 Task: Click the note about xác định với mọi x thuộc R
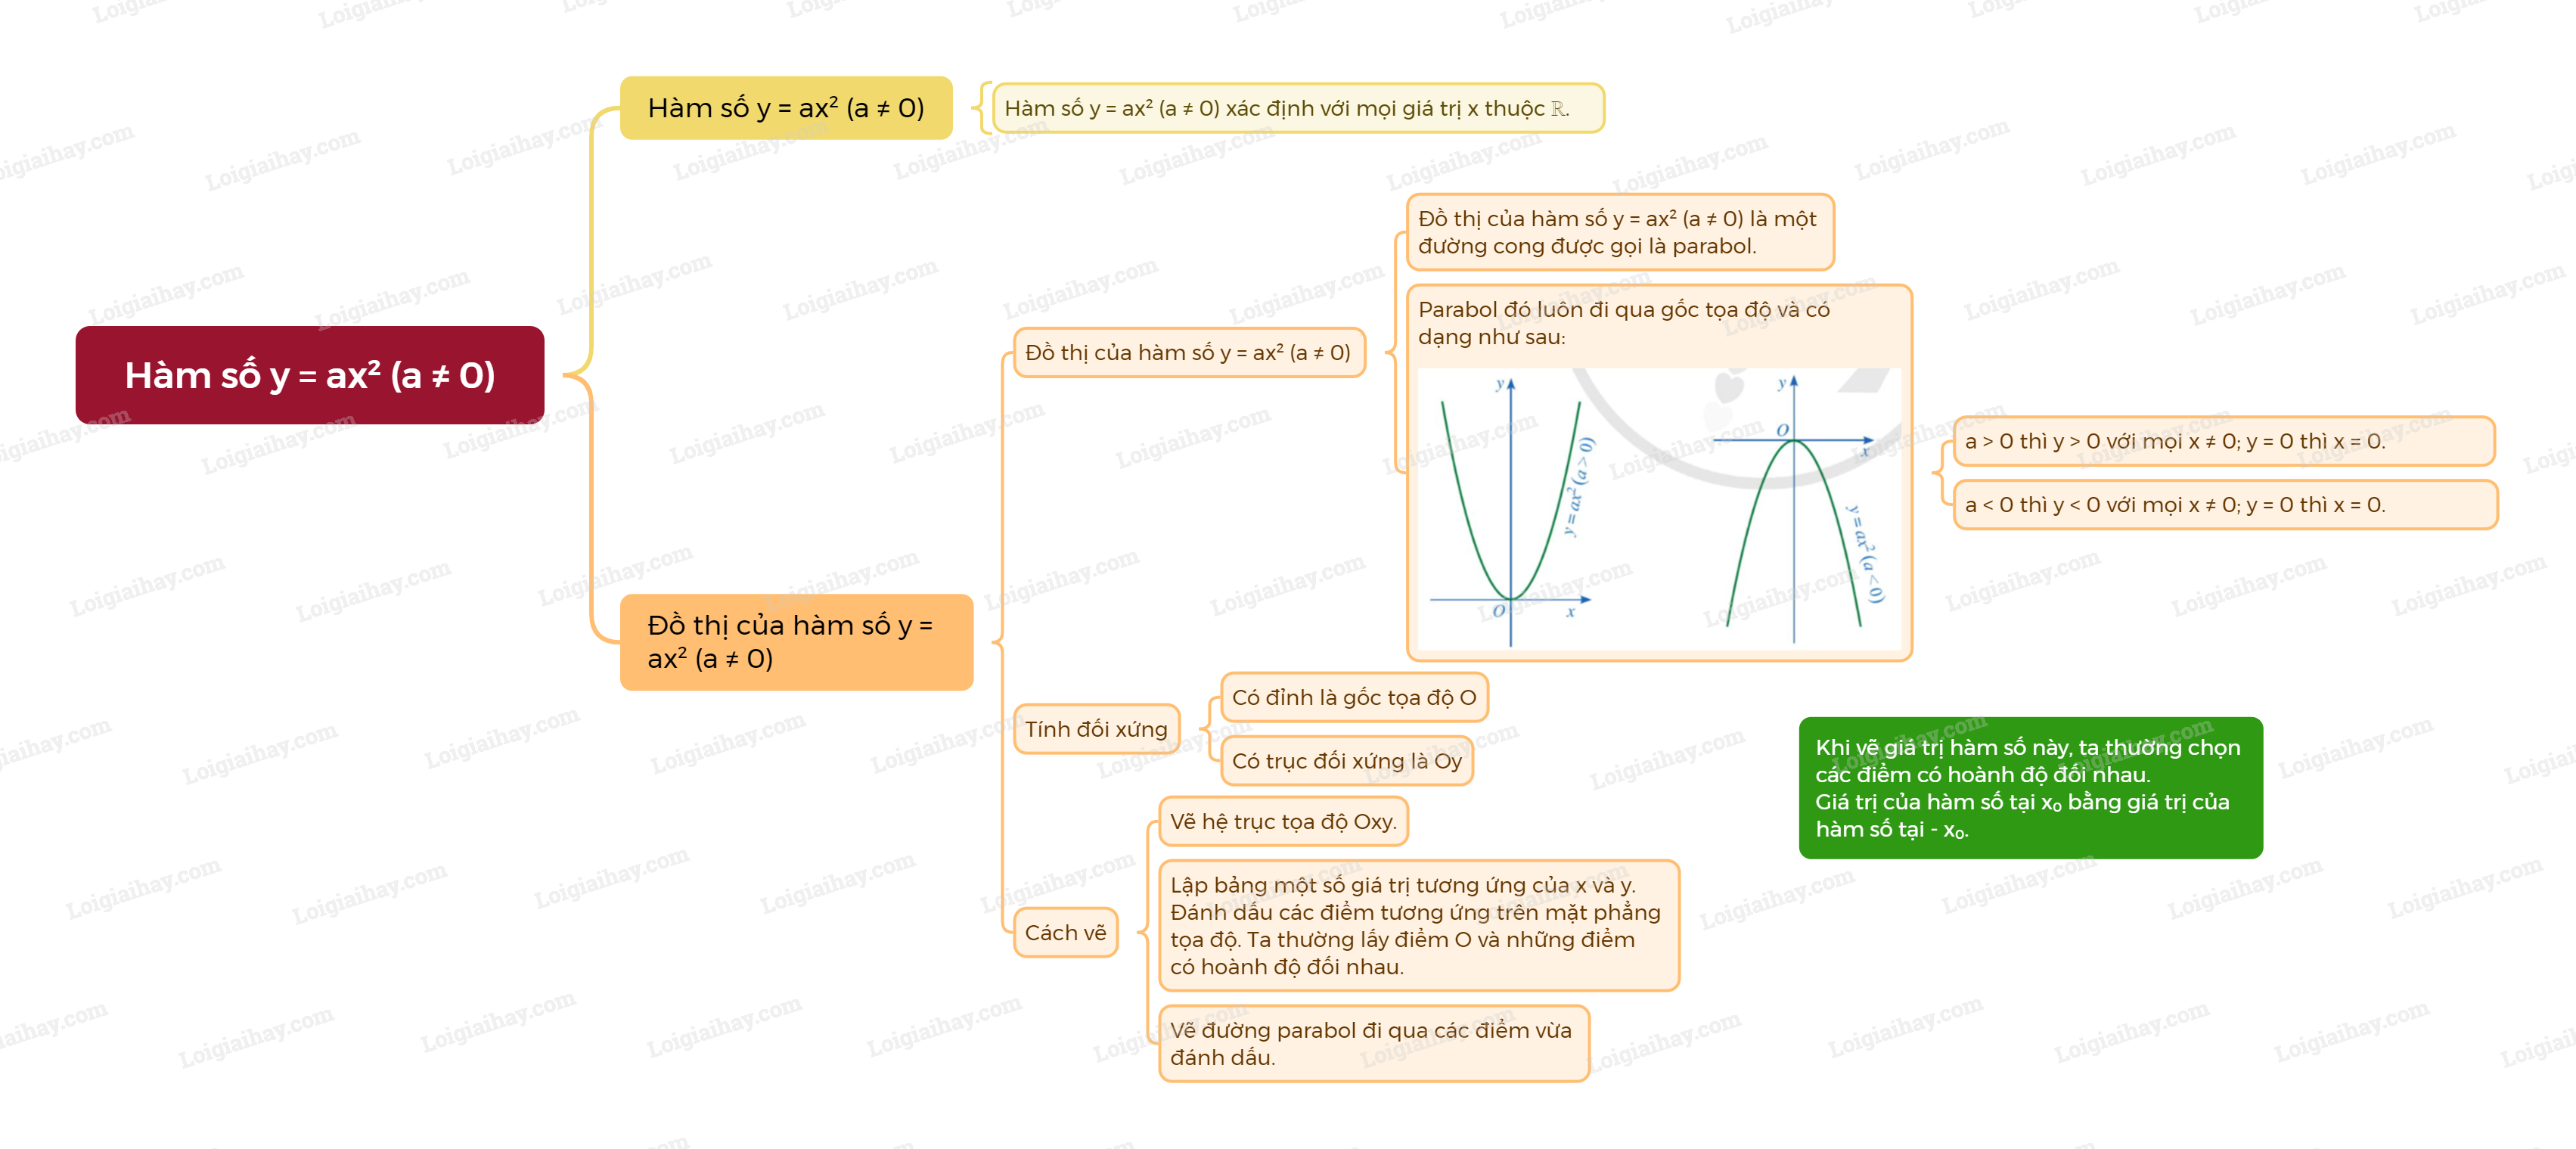click(1298, 108)
